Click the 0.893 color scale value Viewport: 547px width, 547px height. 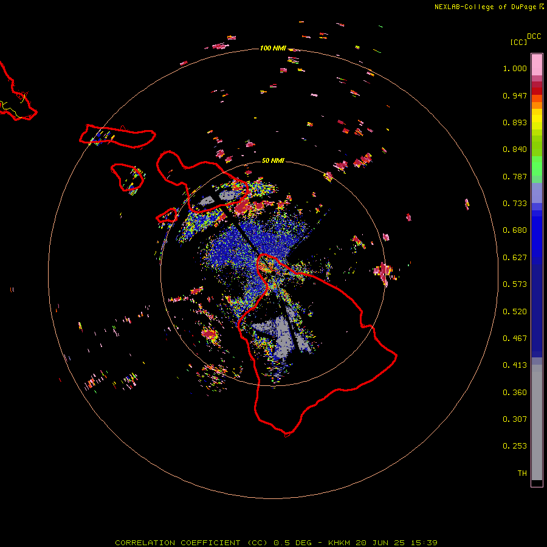[515, 122]
